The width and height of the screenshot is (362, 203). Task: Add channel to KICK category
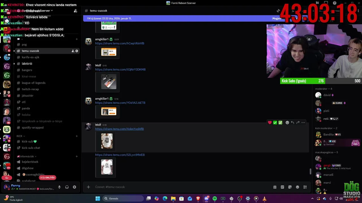(x=77, y=136)
